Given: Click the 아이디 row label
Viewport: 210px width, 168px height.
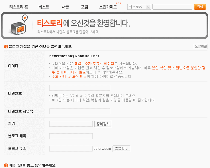Looking at the screenshot, I should click(x=13, y=66).
